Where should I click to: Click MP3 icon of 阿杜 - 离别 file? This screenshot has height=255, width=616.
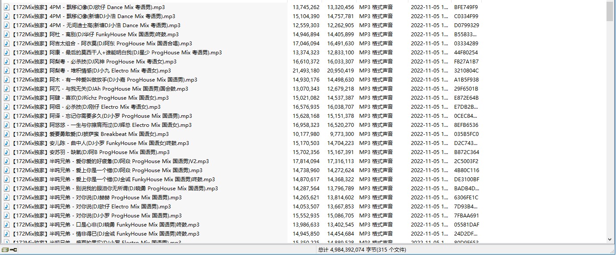pos(6,35)
